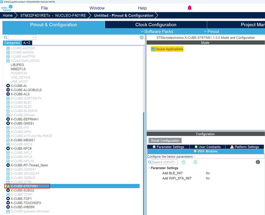Go to previous search result arrow
Screen dimensions: 265x215
click(x=184, y=162)
